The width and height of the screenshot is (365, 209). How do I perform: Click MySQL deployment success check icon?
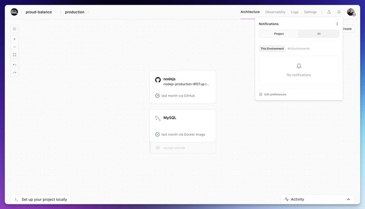tap(157, 135)
